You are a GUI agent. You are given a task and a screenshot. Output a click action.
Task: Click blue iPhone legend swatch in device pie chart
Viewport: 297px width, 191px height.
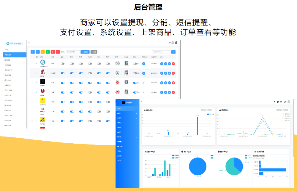(246, 156)
